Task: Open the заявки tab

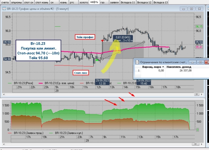Action: (x=114, y=2)
